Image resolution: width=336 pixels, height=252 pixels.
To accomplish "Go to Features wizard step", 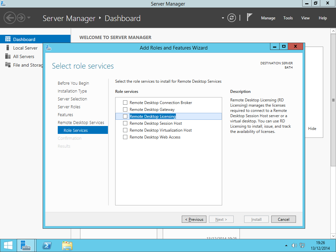I will coord(65,115).
